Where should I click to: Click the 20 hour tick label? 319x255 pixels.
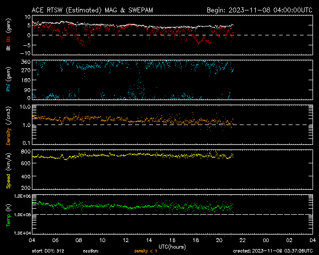coord(219,240)
